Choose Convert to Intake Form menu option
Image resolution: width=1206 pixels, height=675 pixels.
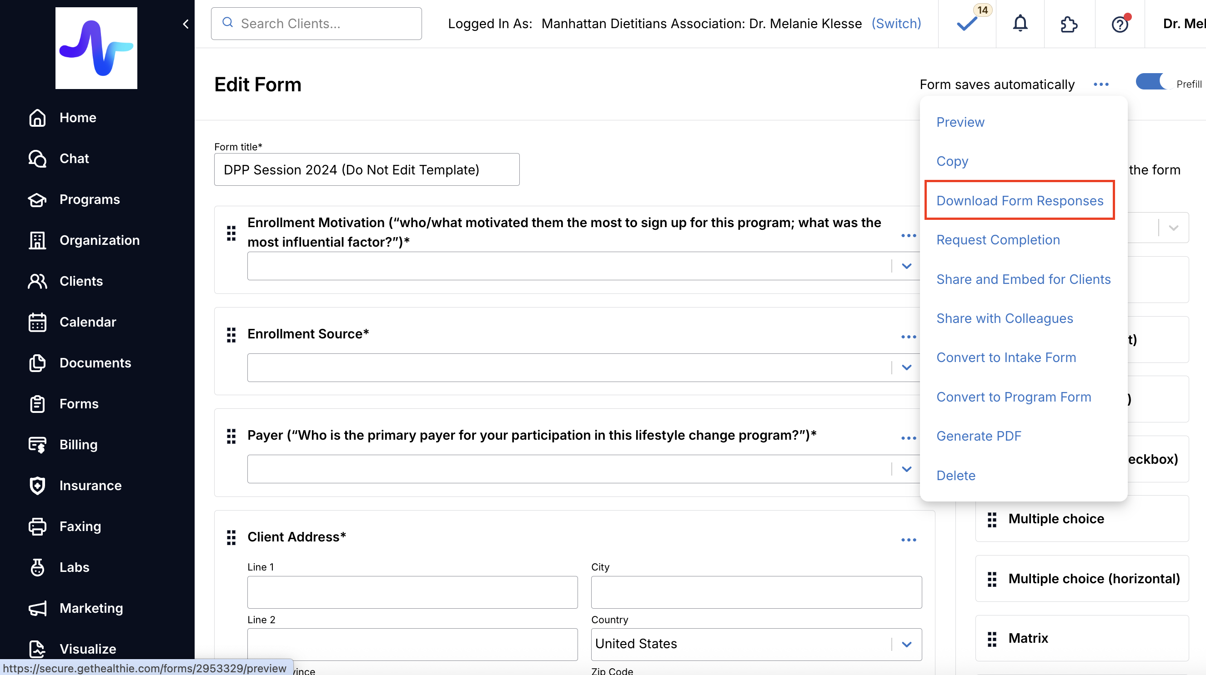pos(1006,357)
